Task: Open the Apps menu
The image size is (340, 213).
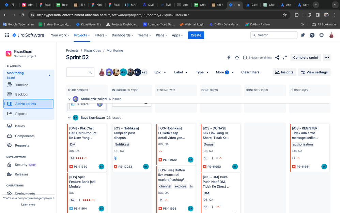Action: (x=177, y=35)
